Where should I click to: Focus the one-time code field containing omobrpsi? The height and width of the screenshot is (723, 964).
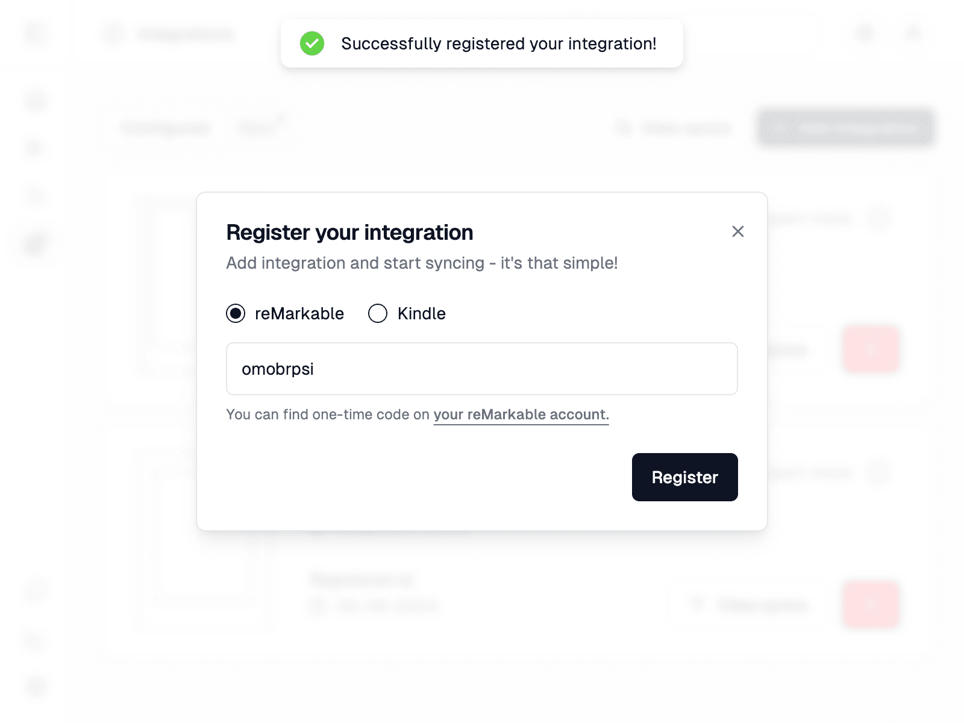(x=482, y=369)
